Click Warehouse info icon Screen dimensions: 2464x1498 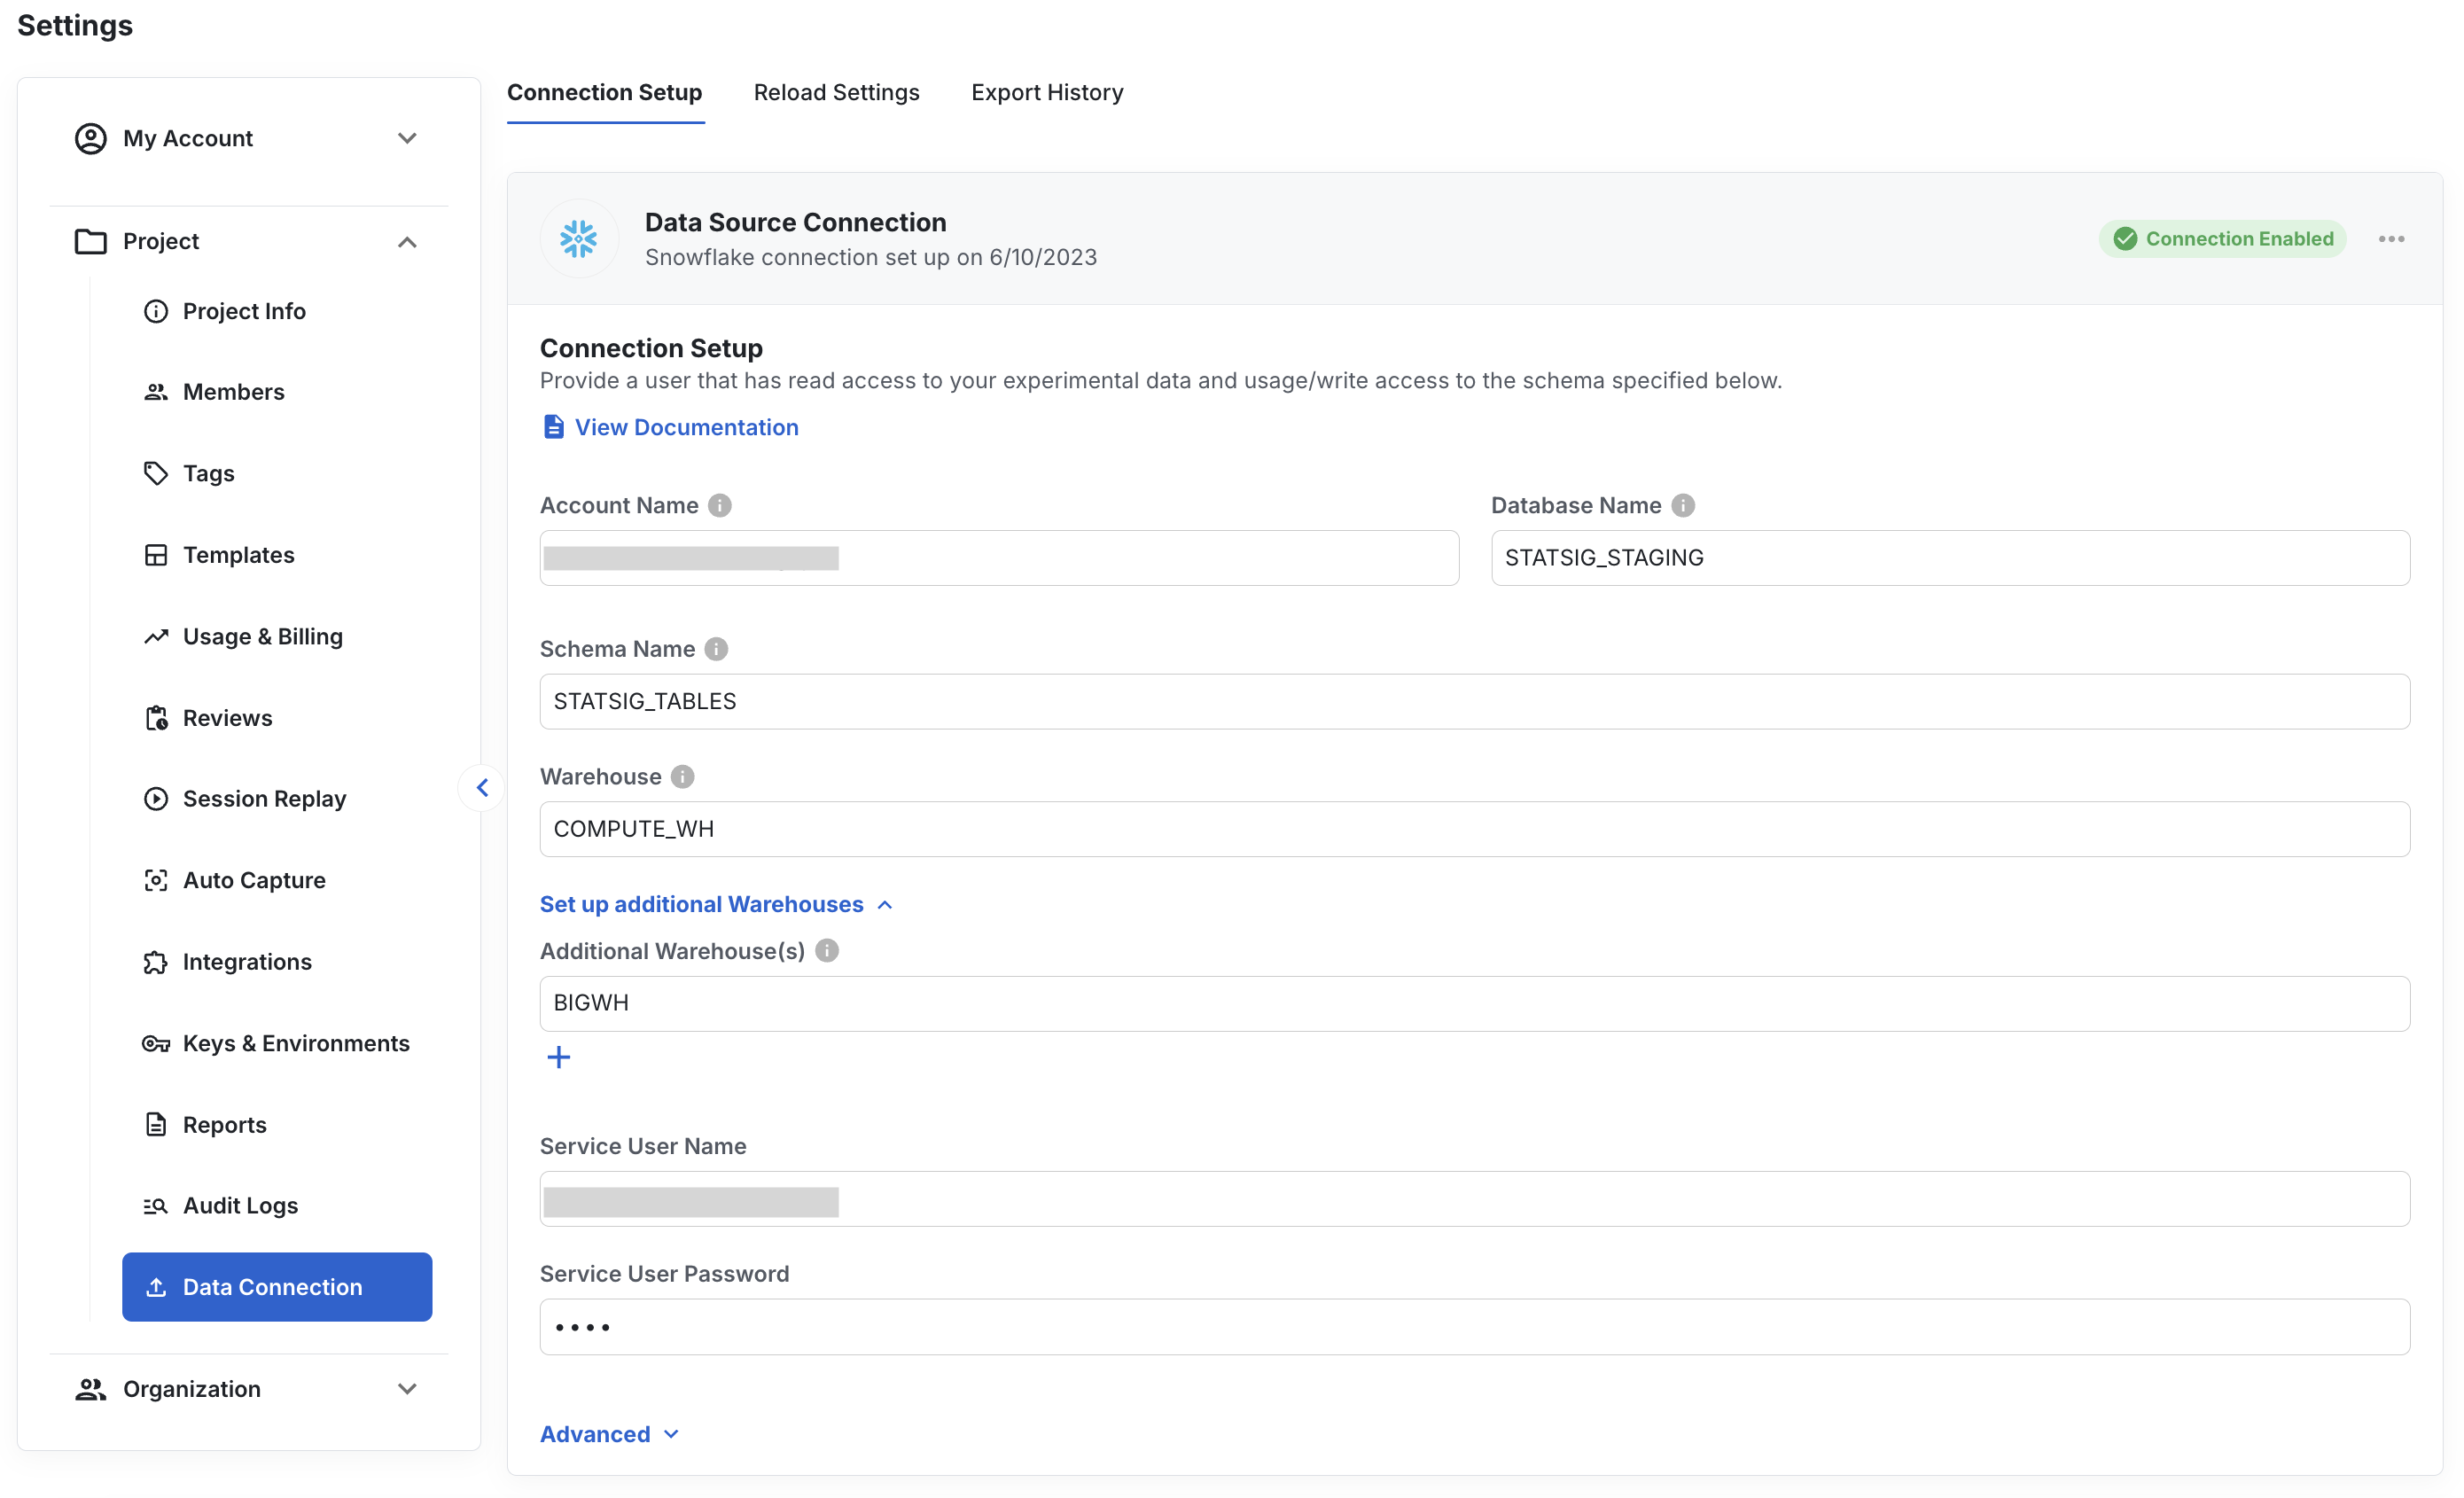682,777
